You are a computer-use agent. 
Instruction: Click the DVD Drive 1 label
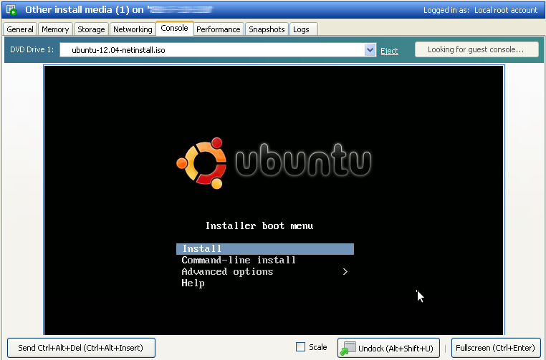click(x=32, y=49)
